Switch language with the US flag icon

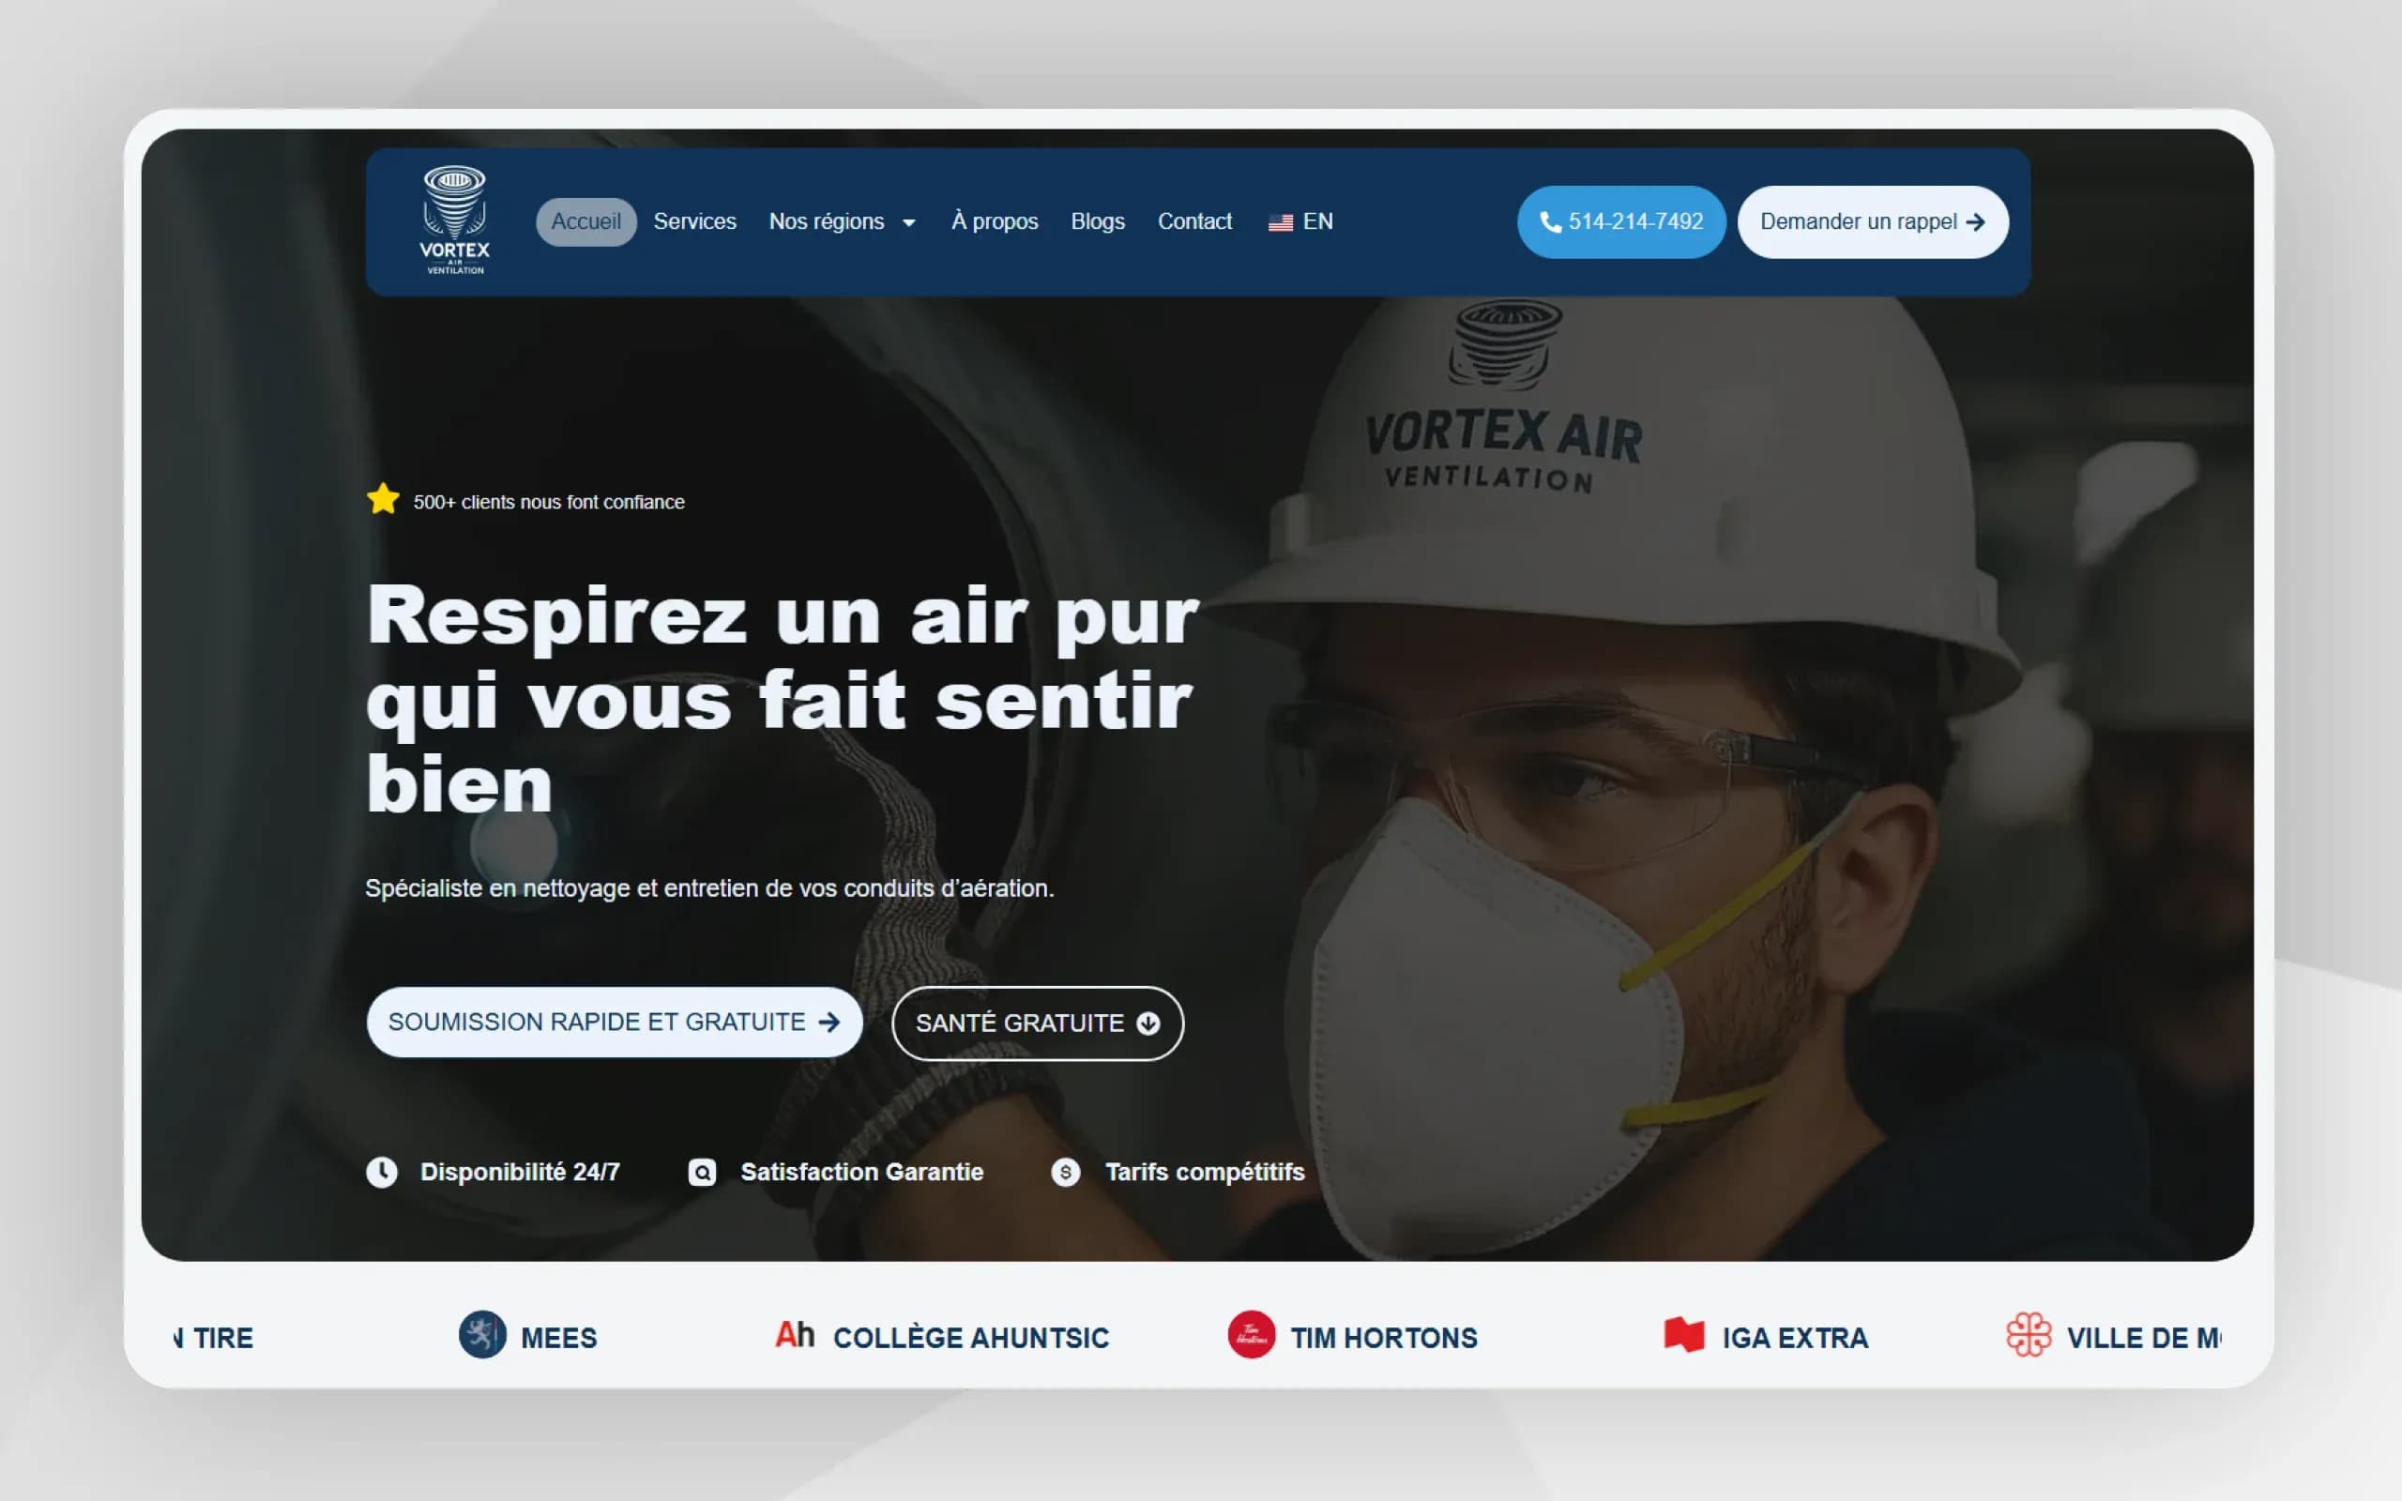pos(1281,222)
